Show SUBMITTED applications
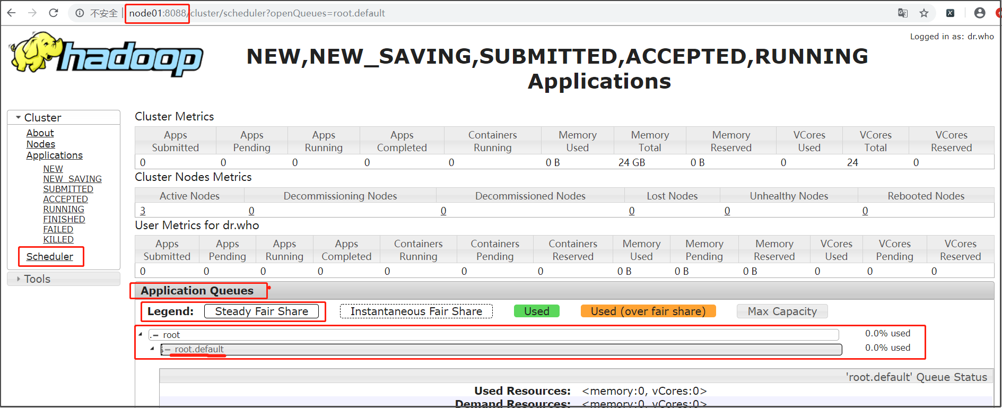This screenshot has height=408, width=1002. click(68, 189)
